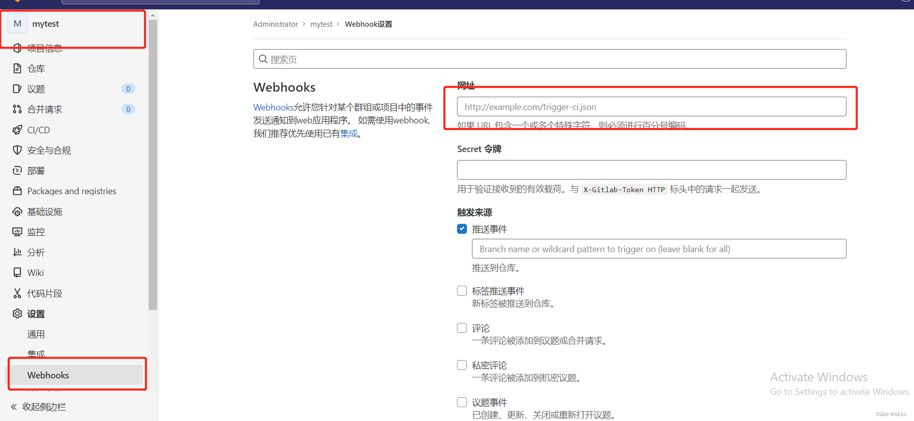Click the X-Gitlab-Token HTTP code text
This screenshot has height=421, width=914.
624,189
